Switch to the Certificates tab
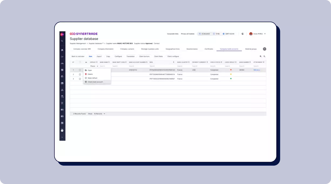Screen dimensions: 331x184 (x=209, y=49)
